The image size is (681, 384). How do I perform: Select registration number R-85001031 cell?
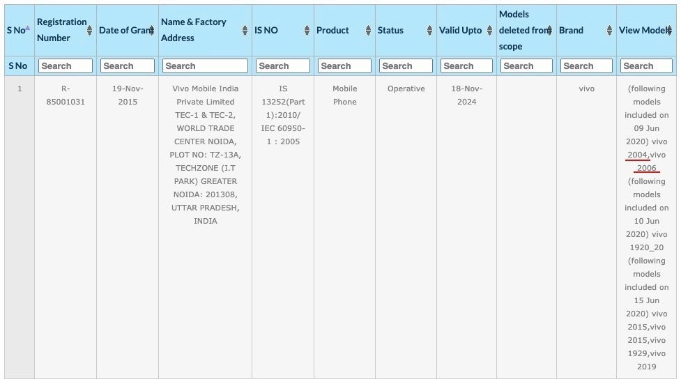coord(66,95)
